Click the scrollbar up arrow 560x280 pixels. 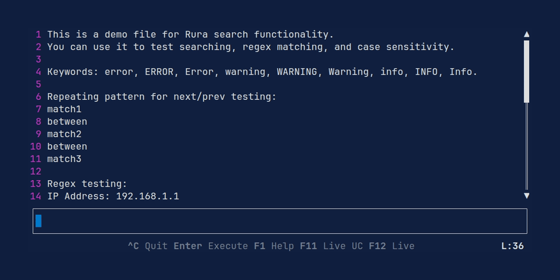526,34
